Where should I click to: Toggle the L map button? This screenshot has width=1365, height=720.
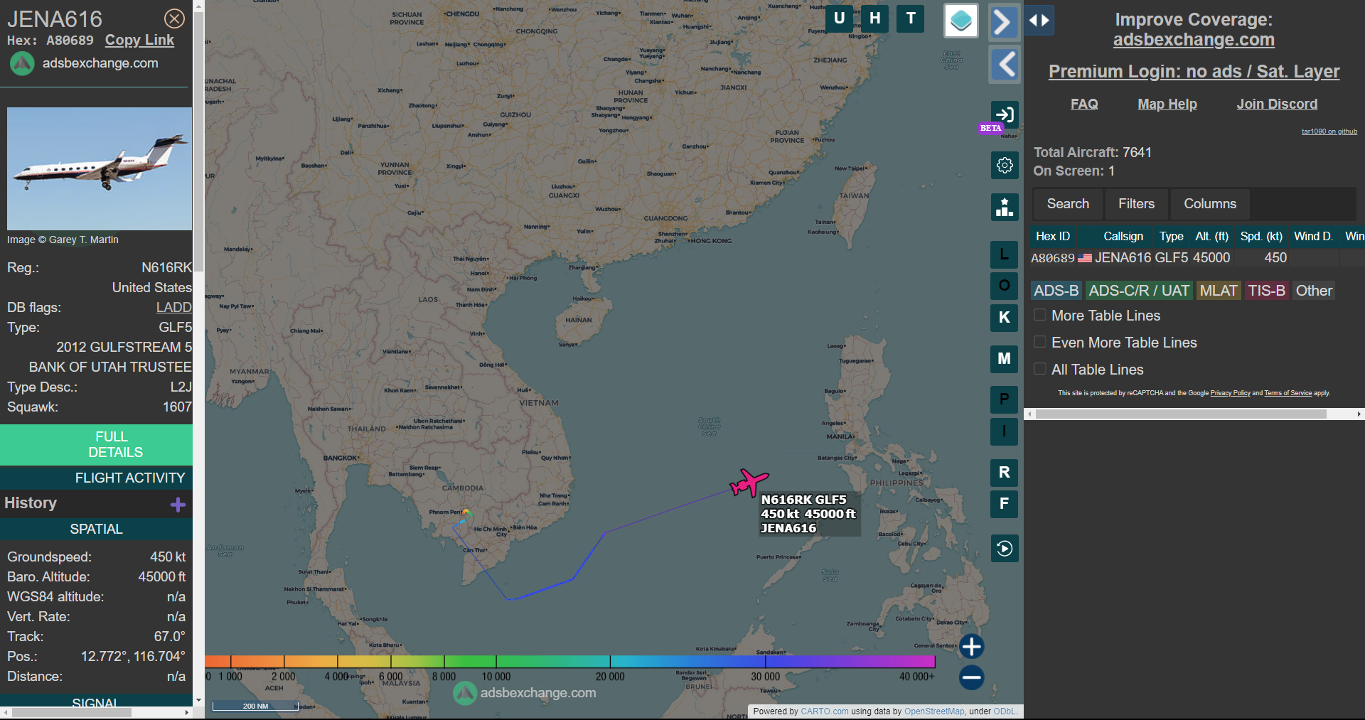1004,254
